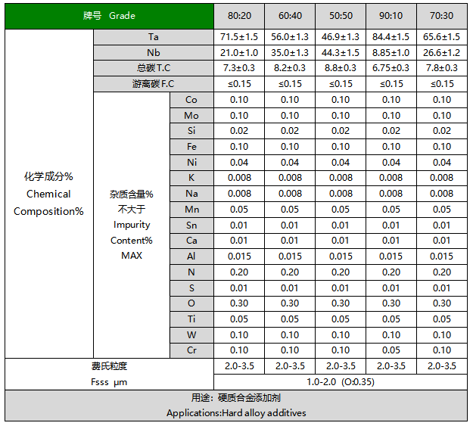
Task: Click the Fe impurity label
Action: [x=191, y=147]
